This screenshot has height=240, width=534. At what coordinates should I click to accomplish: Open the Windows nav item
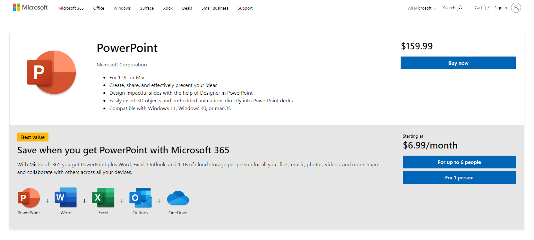pos(122,8)
